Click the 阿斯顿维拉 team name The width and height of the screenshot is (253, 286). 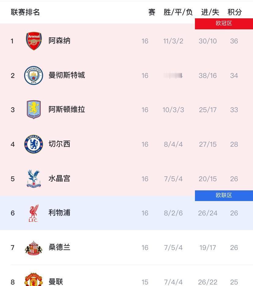(x=67, y=109)
